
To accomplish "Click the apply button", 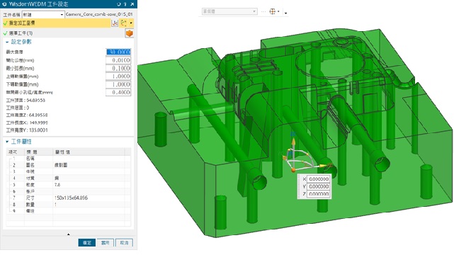I will 106,243.
